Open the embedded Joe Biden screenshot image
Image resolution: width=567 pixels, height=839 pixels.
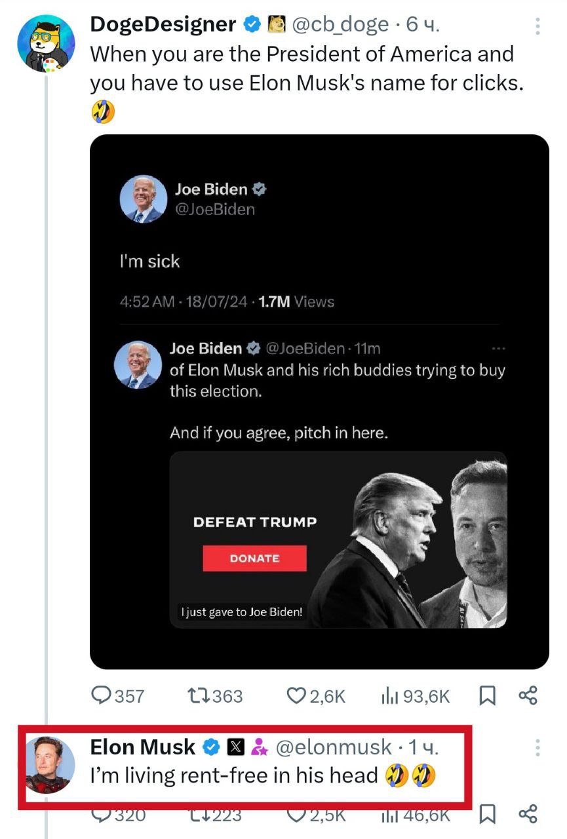[319, 402]
